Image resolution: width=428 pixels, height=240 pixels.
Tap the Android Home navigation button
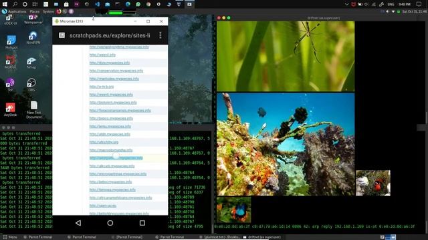click(x=110, y=223)
